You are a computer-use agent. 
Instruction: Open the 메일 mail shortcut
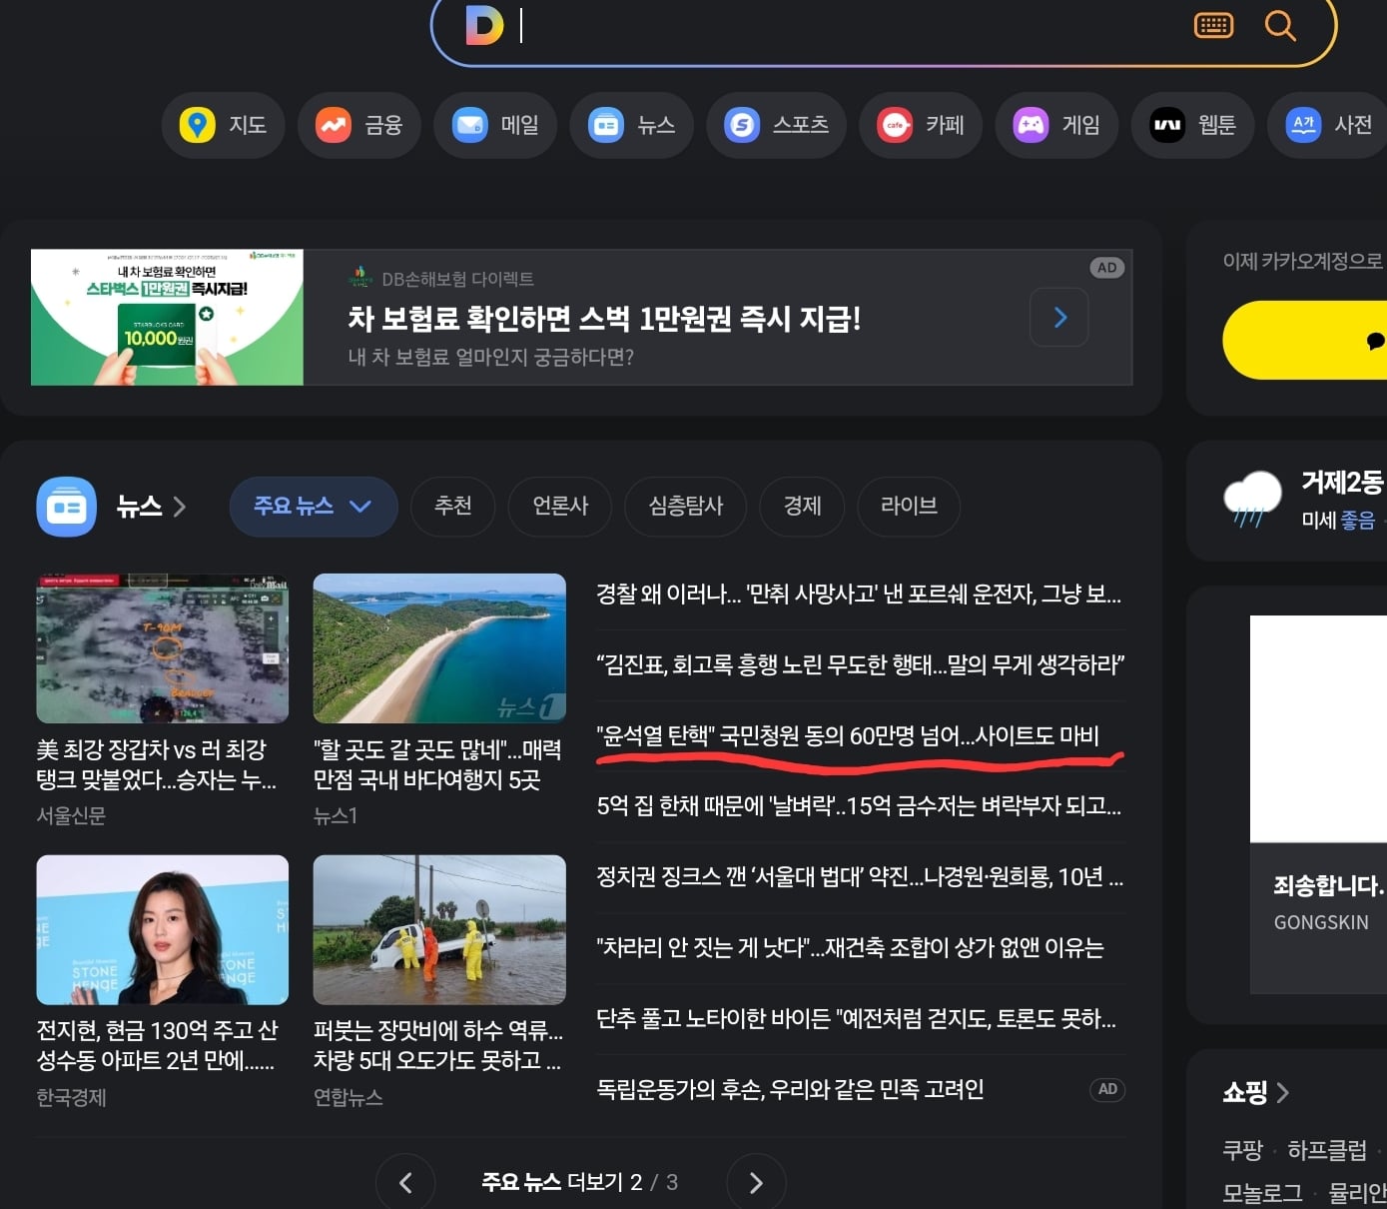(x=495, y=125)
